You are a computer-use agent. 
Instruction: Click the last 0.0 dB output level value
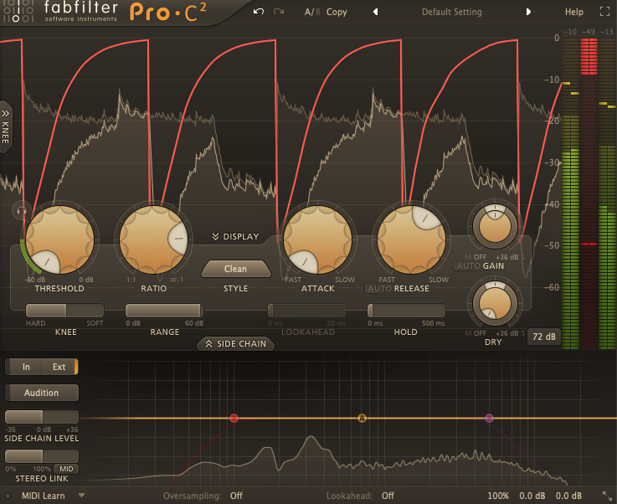coord(568,496)
